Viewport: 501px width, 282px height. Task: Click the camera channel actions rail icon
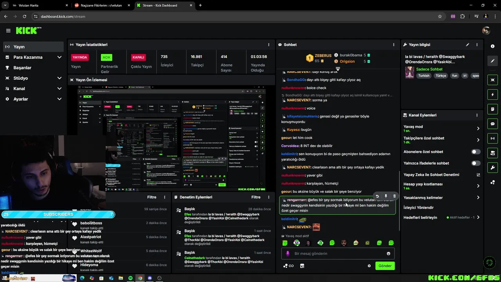pos(492,153)
